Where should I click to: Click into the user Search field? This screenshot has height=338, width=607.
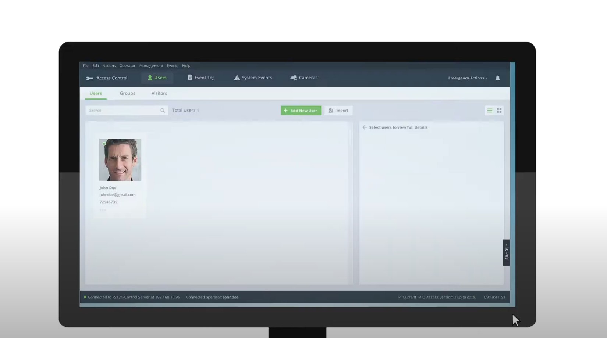click(x=123, y=111)
